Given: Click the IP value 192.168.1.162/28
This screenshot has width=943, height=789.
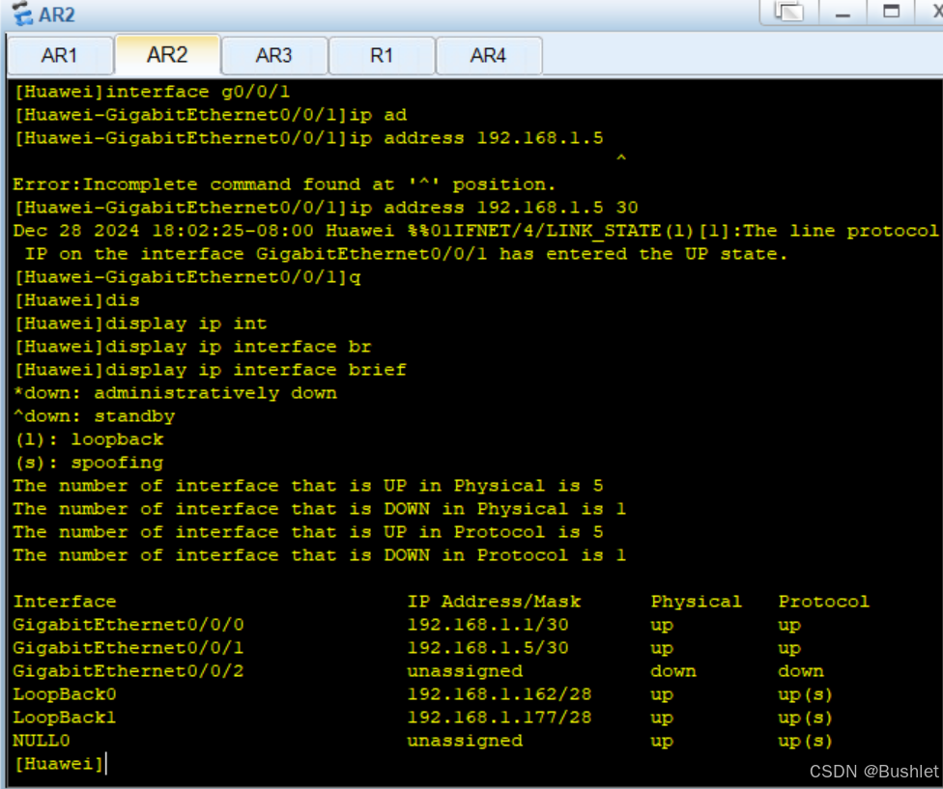Looking at the screenshot, I should [500, 694].
